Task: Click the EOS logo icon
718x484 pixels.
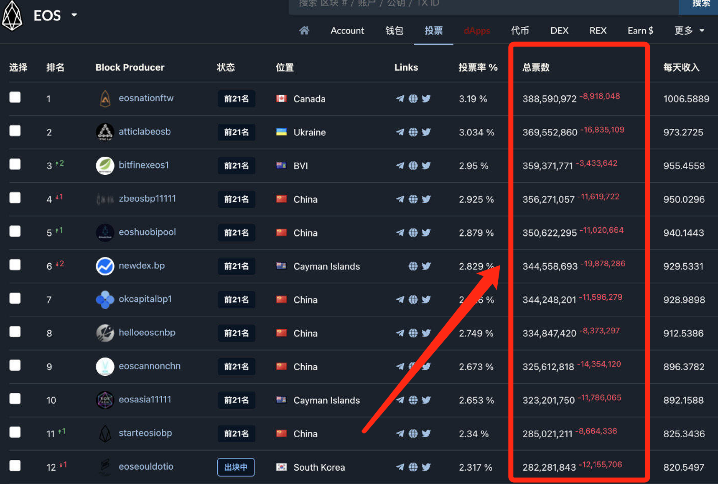Action: 12,15
